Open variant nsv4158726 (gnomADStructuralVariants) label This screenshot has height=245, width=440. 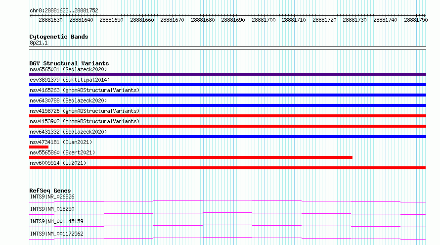(x=85, y=111)
